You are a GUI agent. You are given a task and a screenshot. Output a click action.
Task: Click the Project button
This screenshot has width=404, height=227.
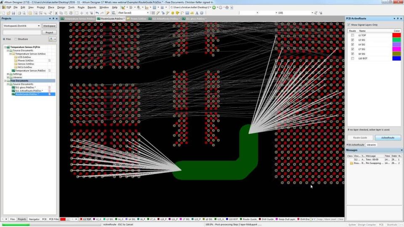tap(49, 32)
